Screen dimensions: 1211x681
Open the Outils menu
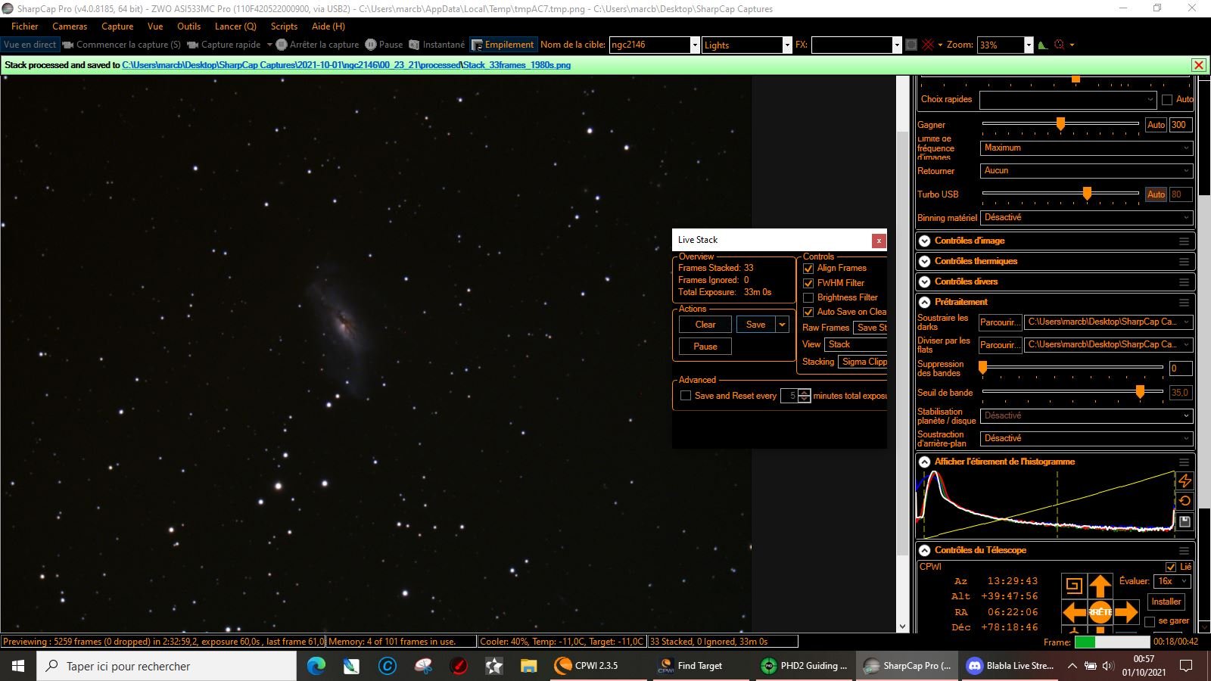point(189,26)
